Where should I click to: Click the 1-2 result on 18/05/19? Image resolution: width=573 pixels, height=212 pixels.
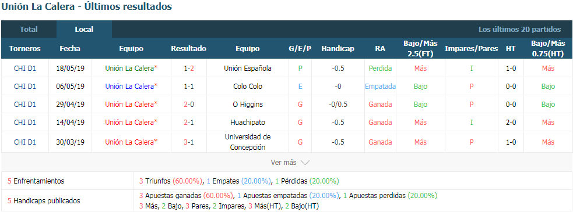point(188,68)
